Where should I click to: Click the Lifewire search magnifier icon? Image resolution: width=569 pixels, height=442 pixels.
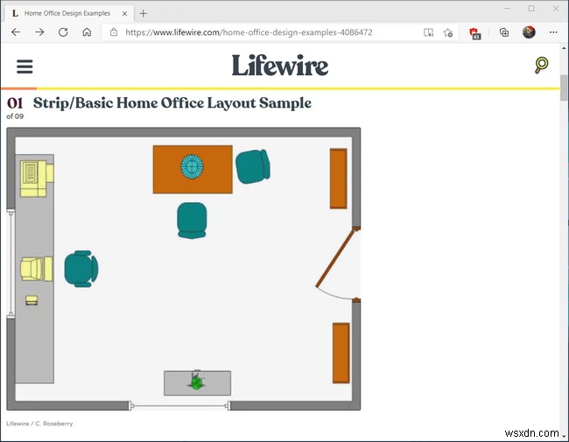click(x=541, y=66)
